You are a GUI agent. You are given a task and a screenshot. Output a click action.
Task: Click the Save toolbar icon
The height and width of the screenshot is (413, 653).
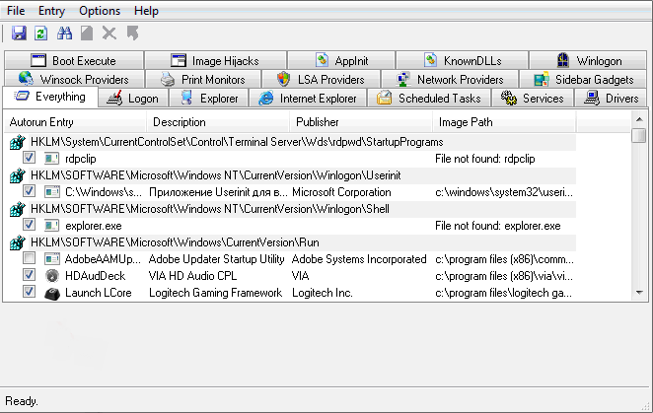19,34
